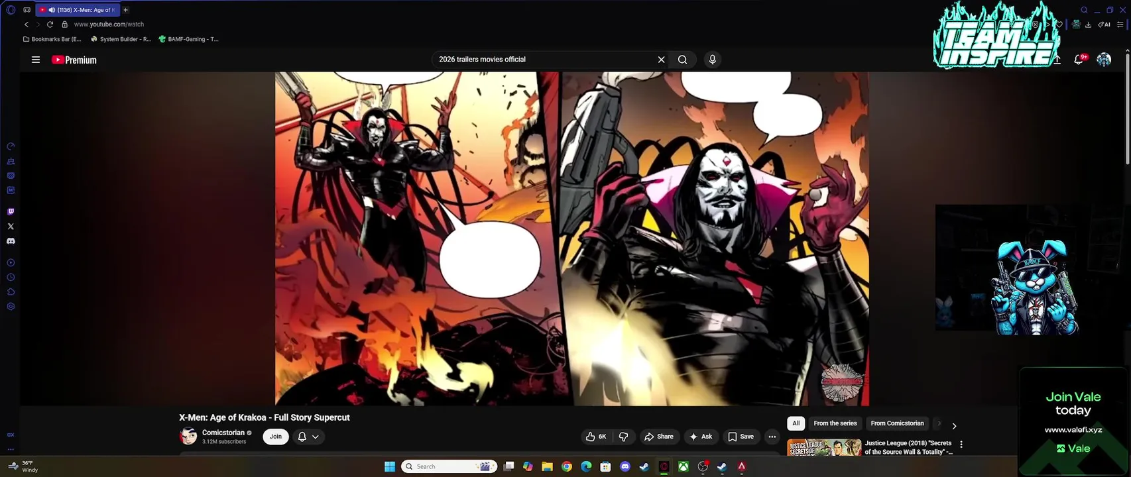Open sidebar settings gear
This screenshot has width=1131, height=477.
pyautogui.click(x=11, y=307)
